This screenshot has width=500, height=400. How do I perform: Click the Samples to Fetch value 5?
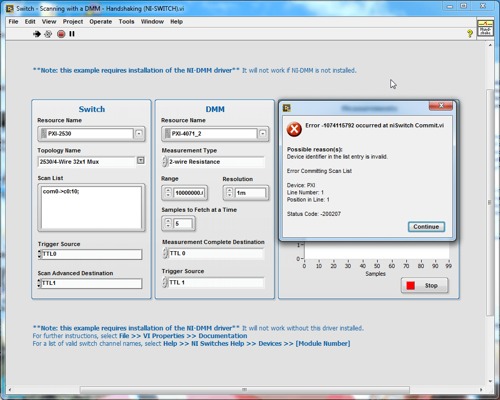[x=183, y=224]
